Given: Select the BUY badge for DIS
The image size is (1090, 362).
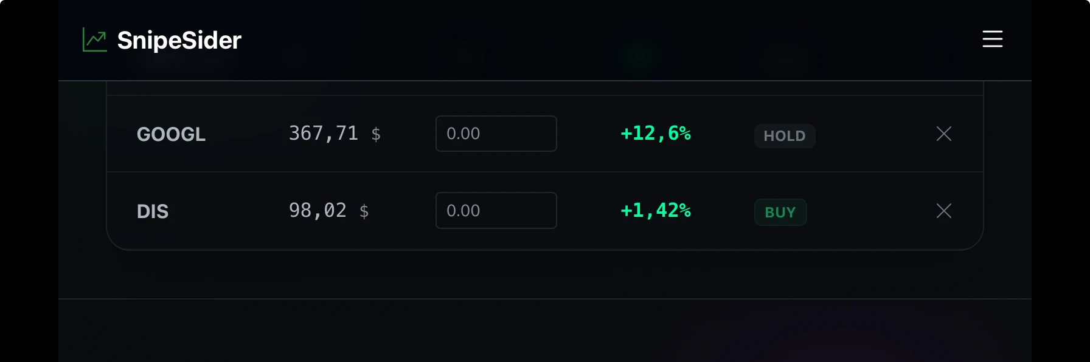Looking at the screenshot, I should click(x=780, y=213).
